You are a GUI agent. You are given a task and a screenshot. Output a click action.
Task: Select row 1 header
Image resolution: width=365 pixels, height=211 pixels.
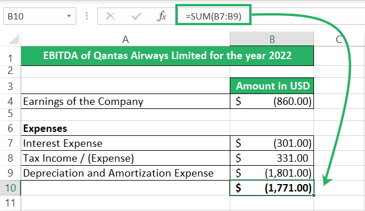pyautogui.click(x=10, y=56)
